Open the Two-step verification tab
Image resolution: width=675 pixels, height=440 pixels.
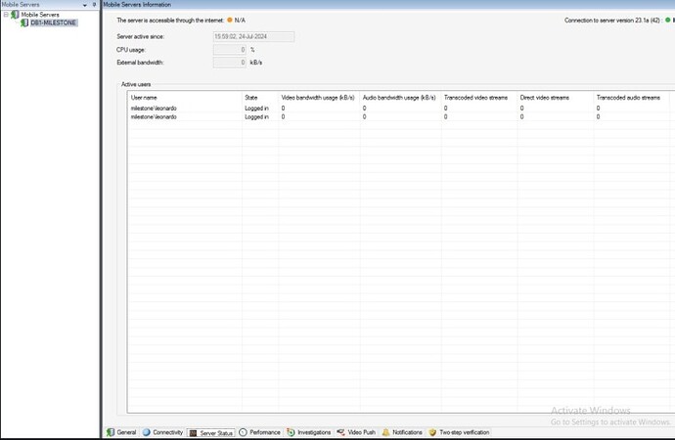tap(460, 432)
